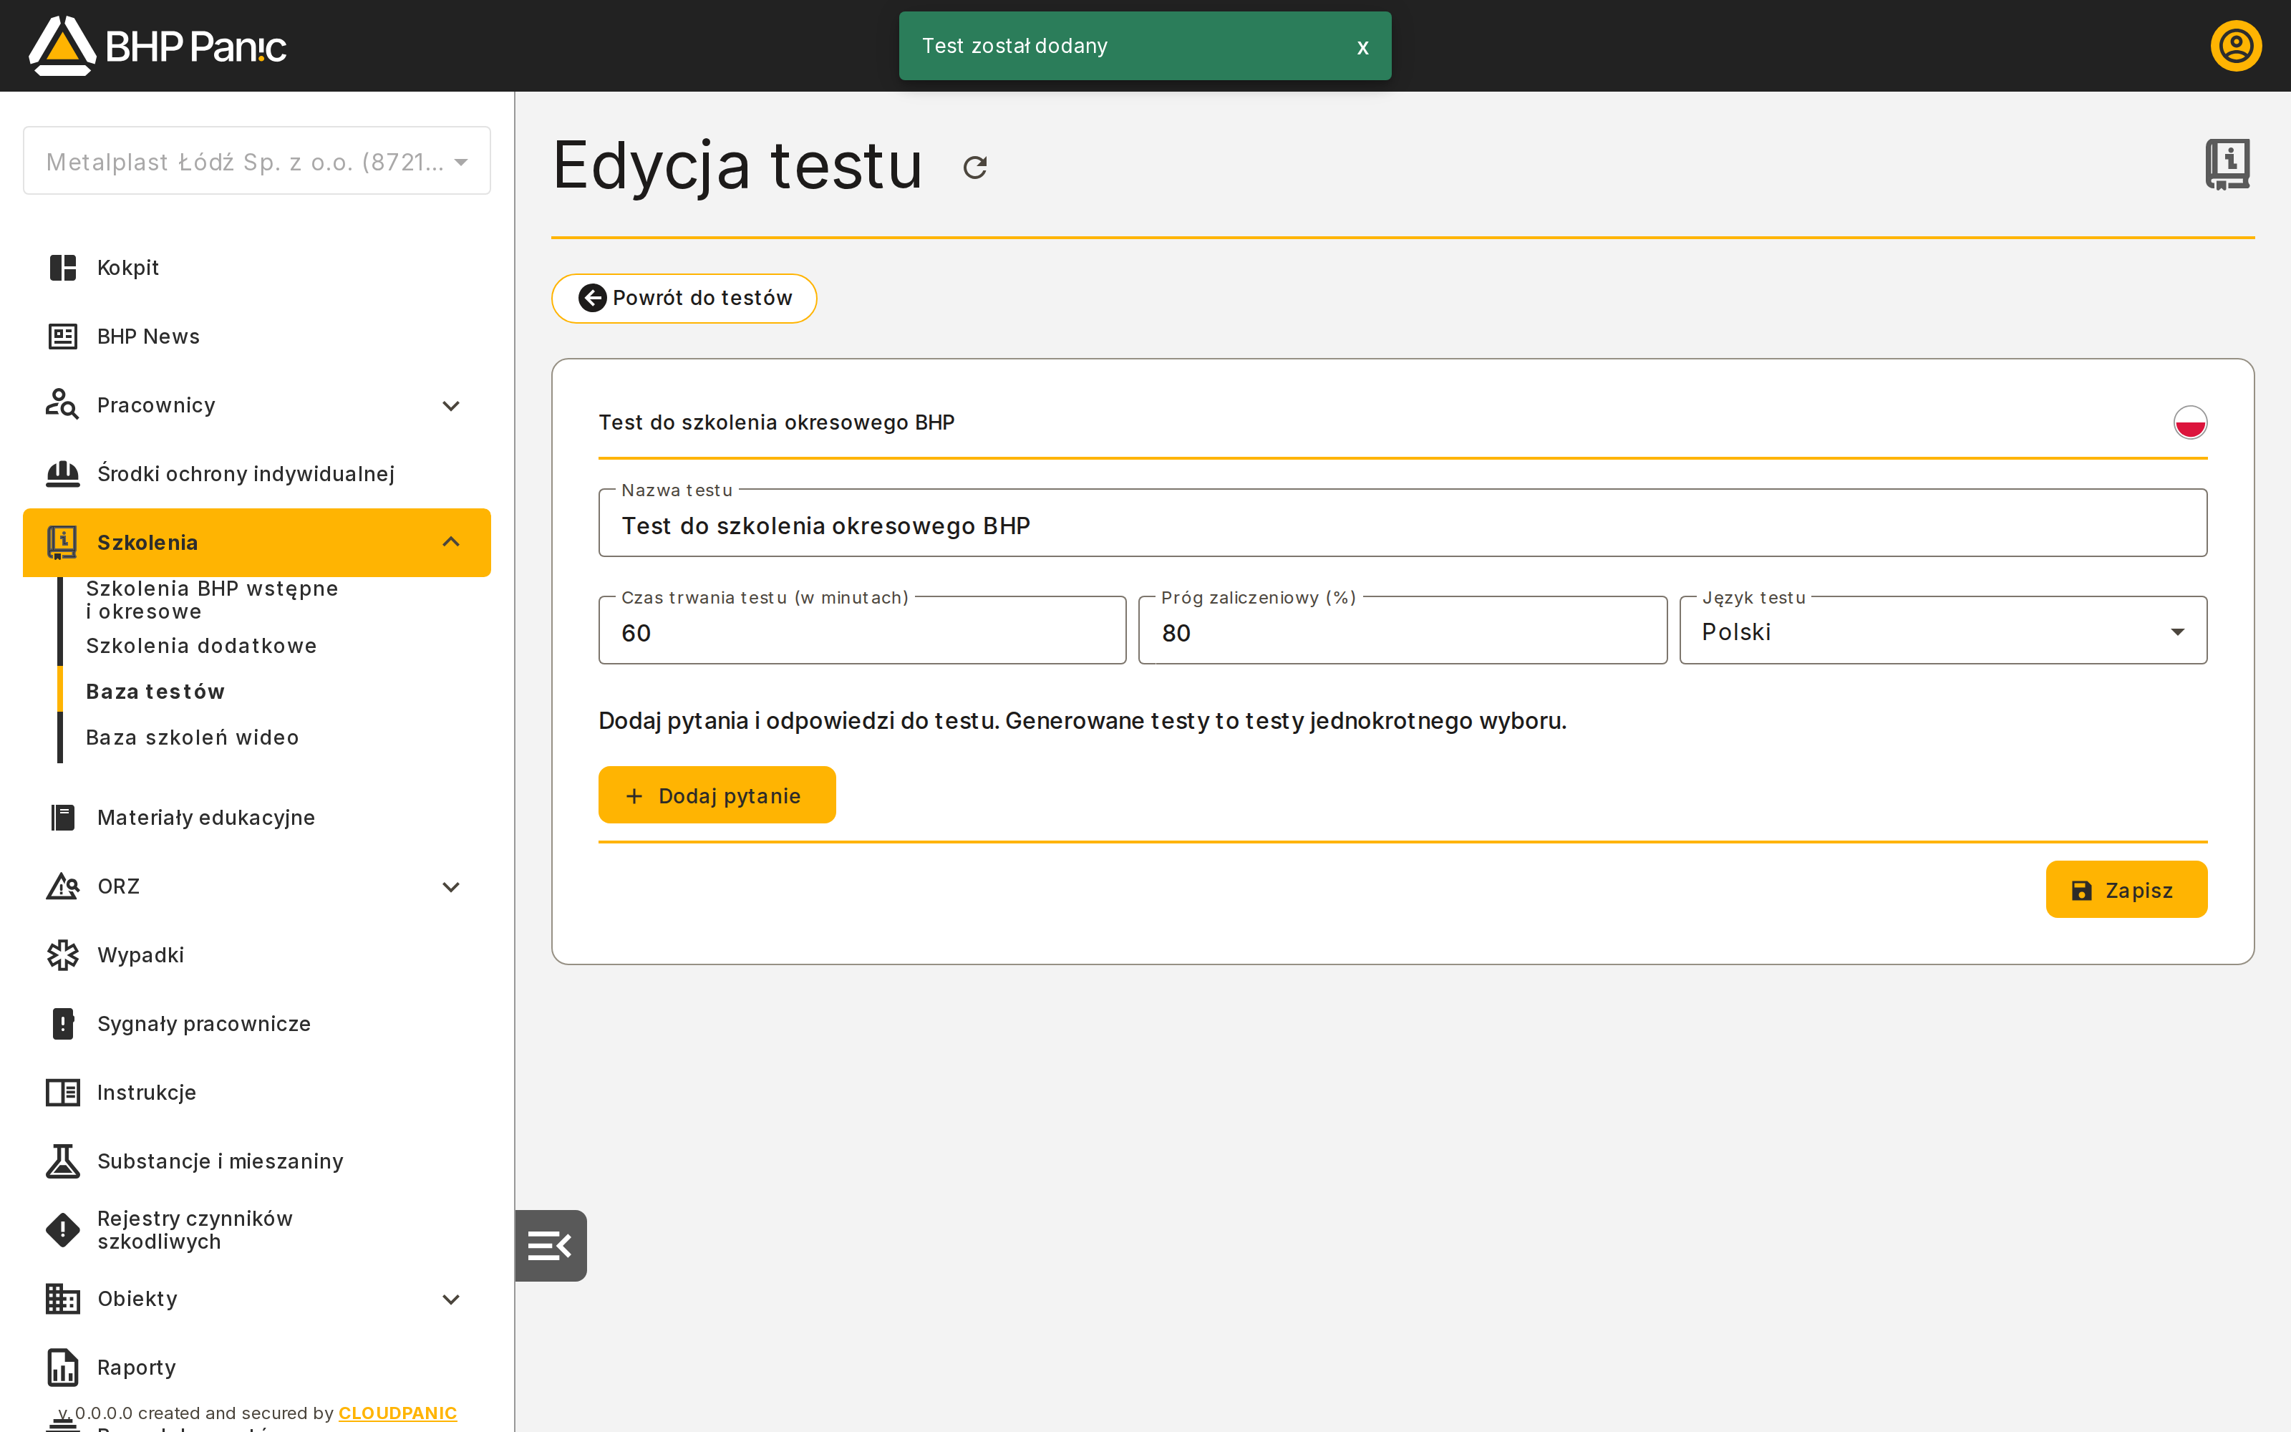The width and height of the screenshot is (2291, 1432).
Task: Click into the Nazwa testu field
Action: pos(1402,523)
